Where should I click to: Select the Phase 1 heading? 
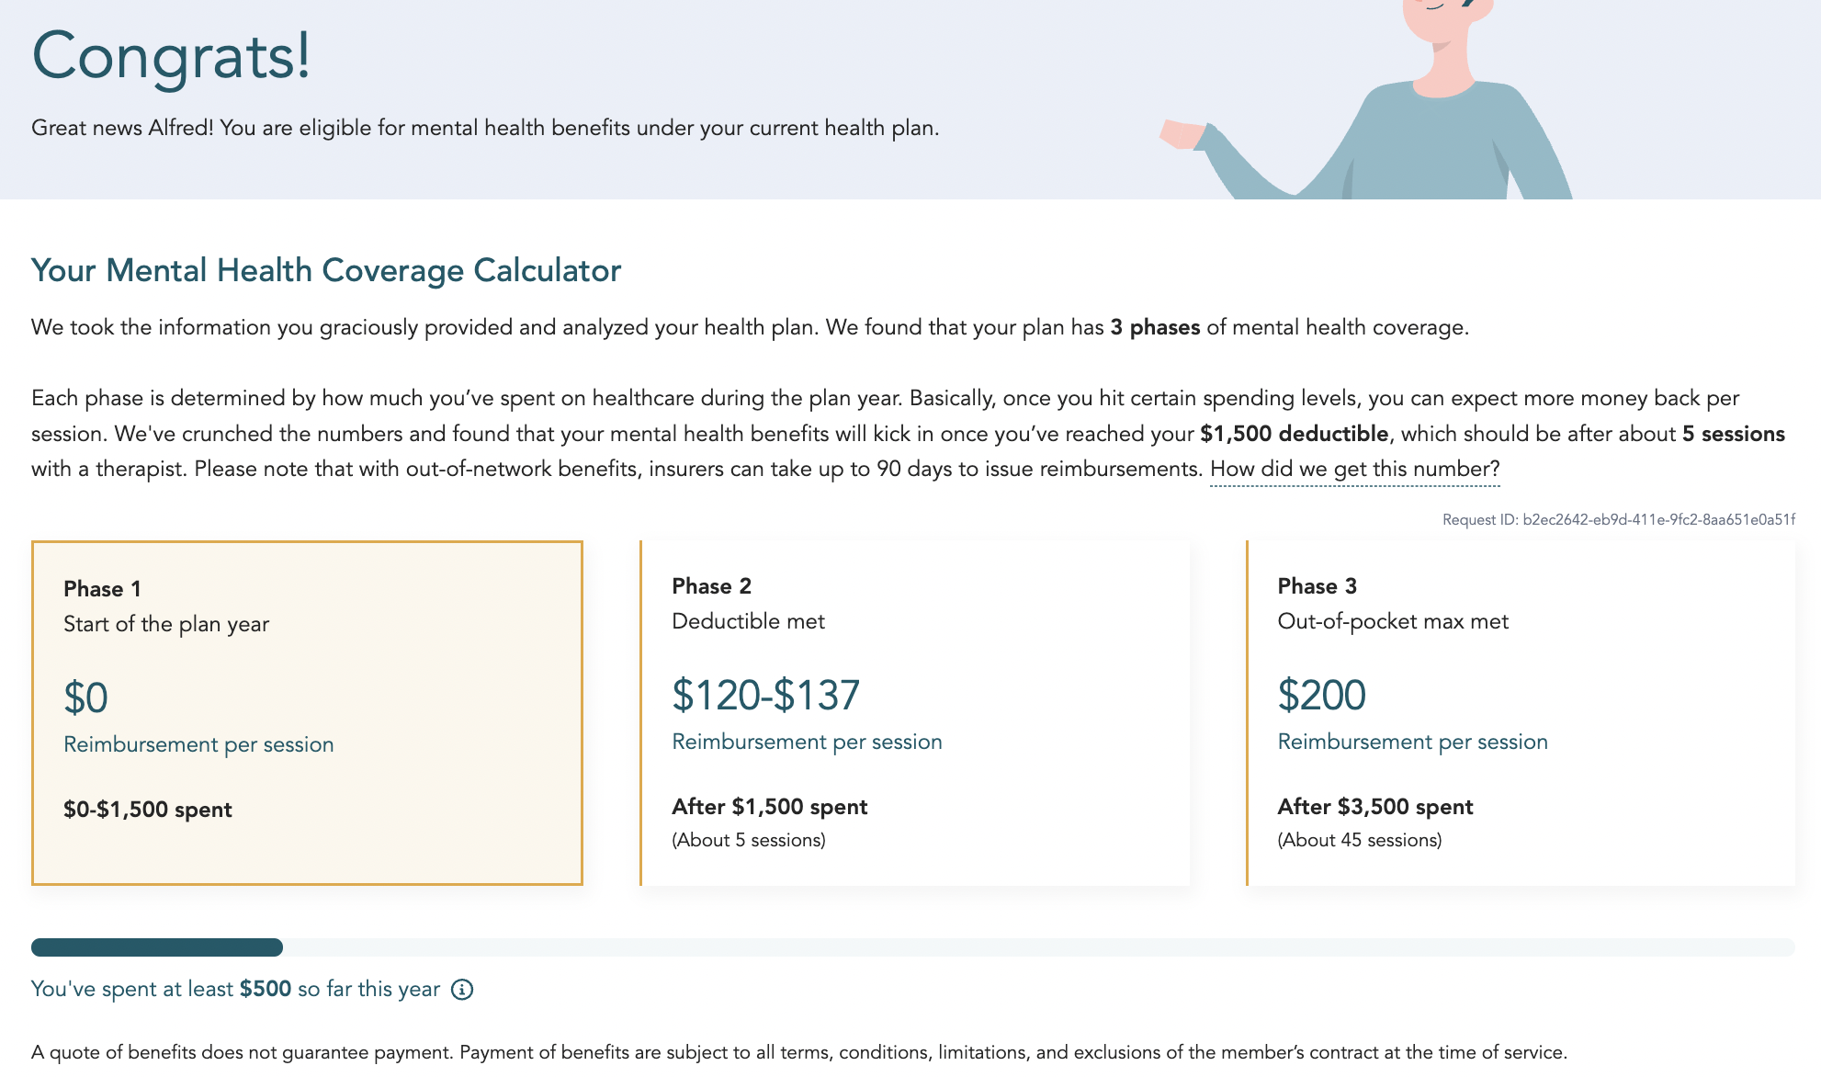pos(102,589)
